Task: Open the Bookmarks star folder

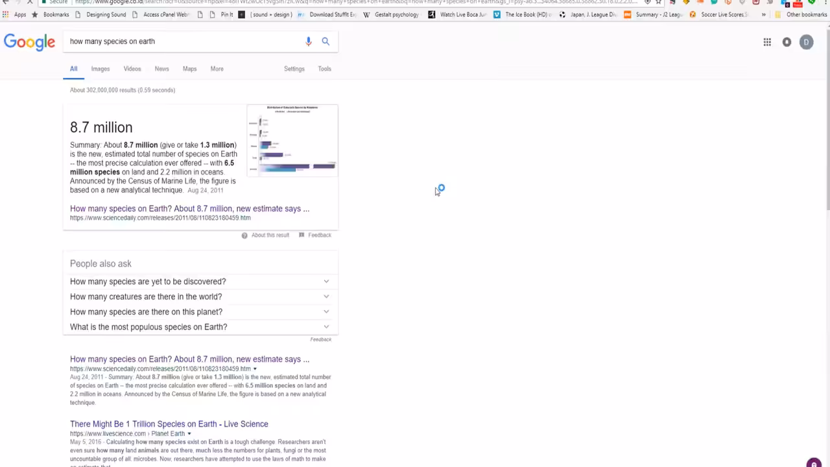Action: click(x=51, y=14)
